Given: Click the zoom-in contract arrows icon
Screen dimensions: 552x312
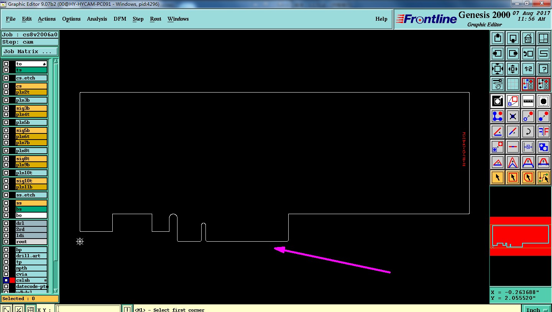Looking at the screenshot, I should [x=513, y=69].
